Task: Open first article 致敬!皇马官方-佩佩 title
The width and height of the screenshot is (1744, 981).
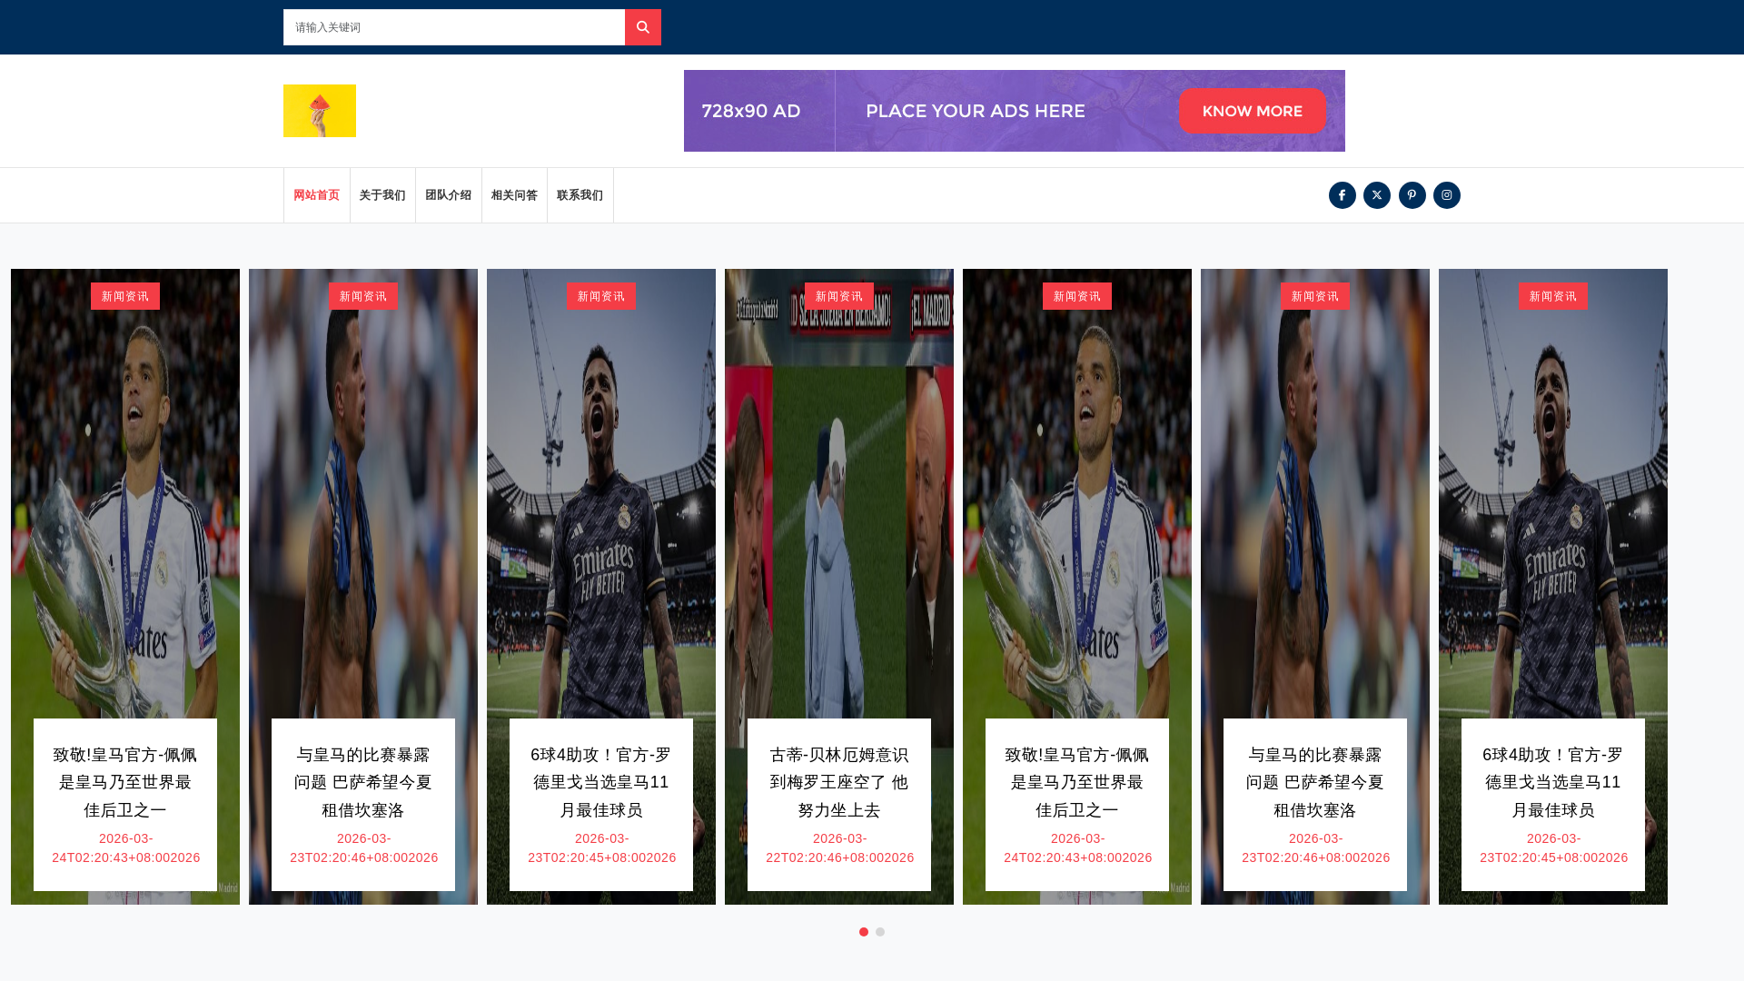Action: [125, 782]
